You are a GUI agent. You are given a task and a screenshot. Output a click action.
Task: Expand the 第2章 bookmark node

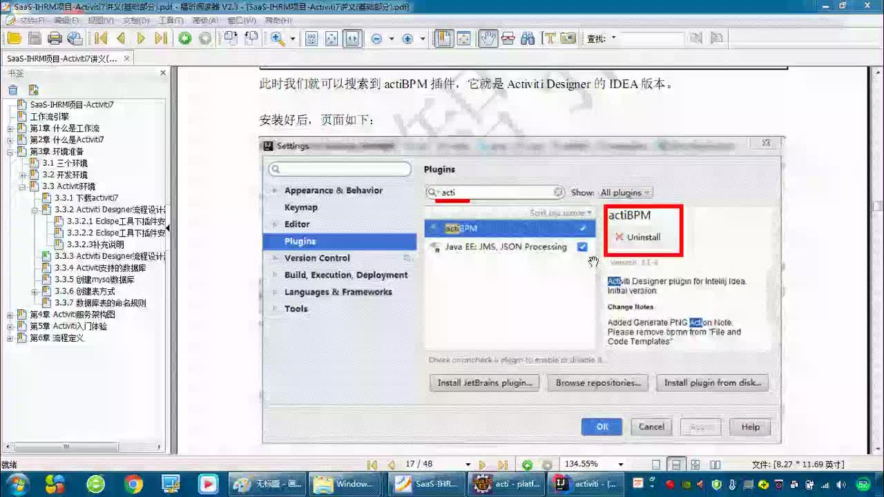10,140
